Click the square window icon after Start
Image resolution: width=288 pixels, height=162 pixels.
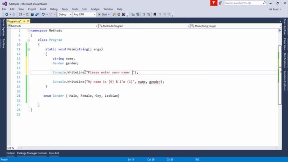coord(124,14)
